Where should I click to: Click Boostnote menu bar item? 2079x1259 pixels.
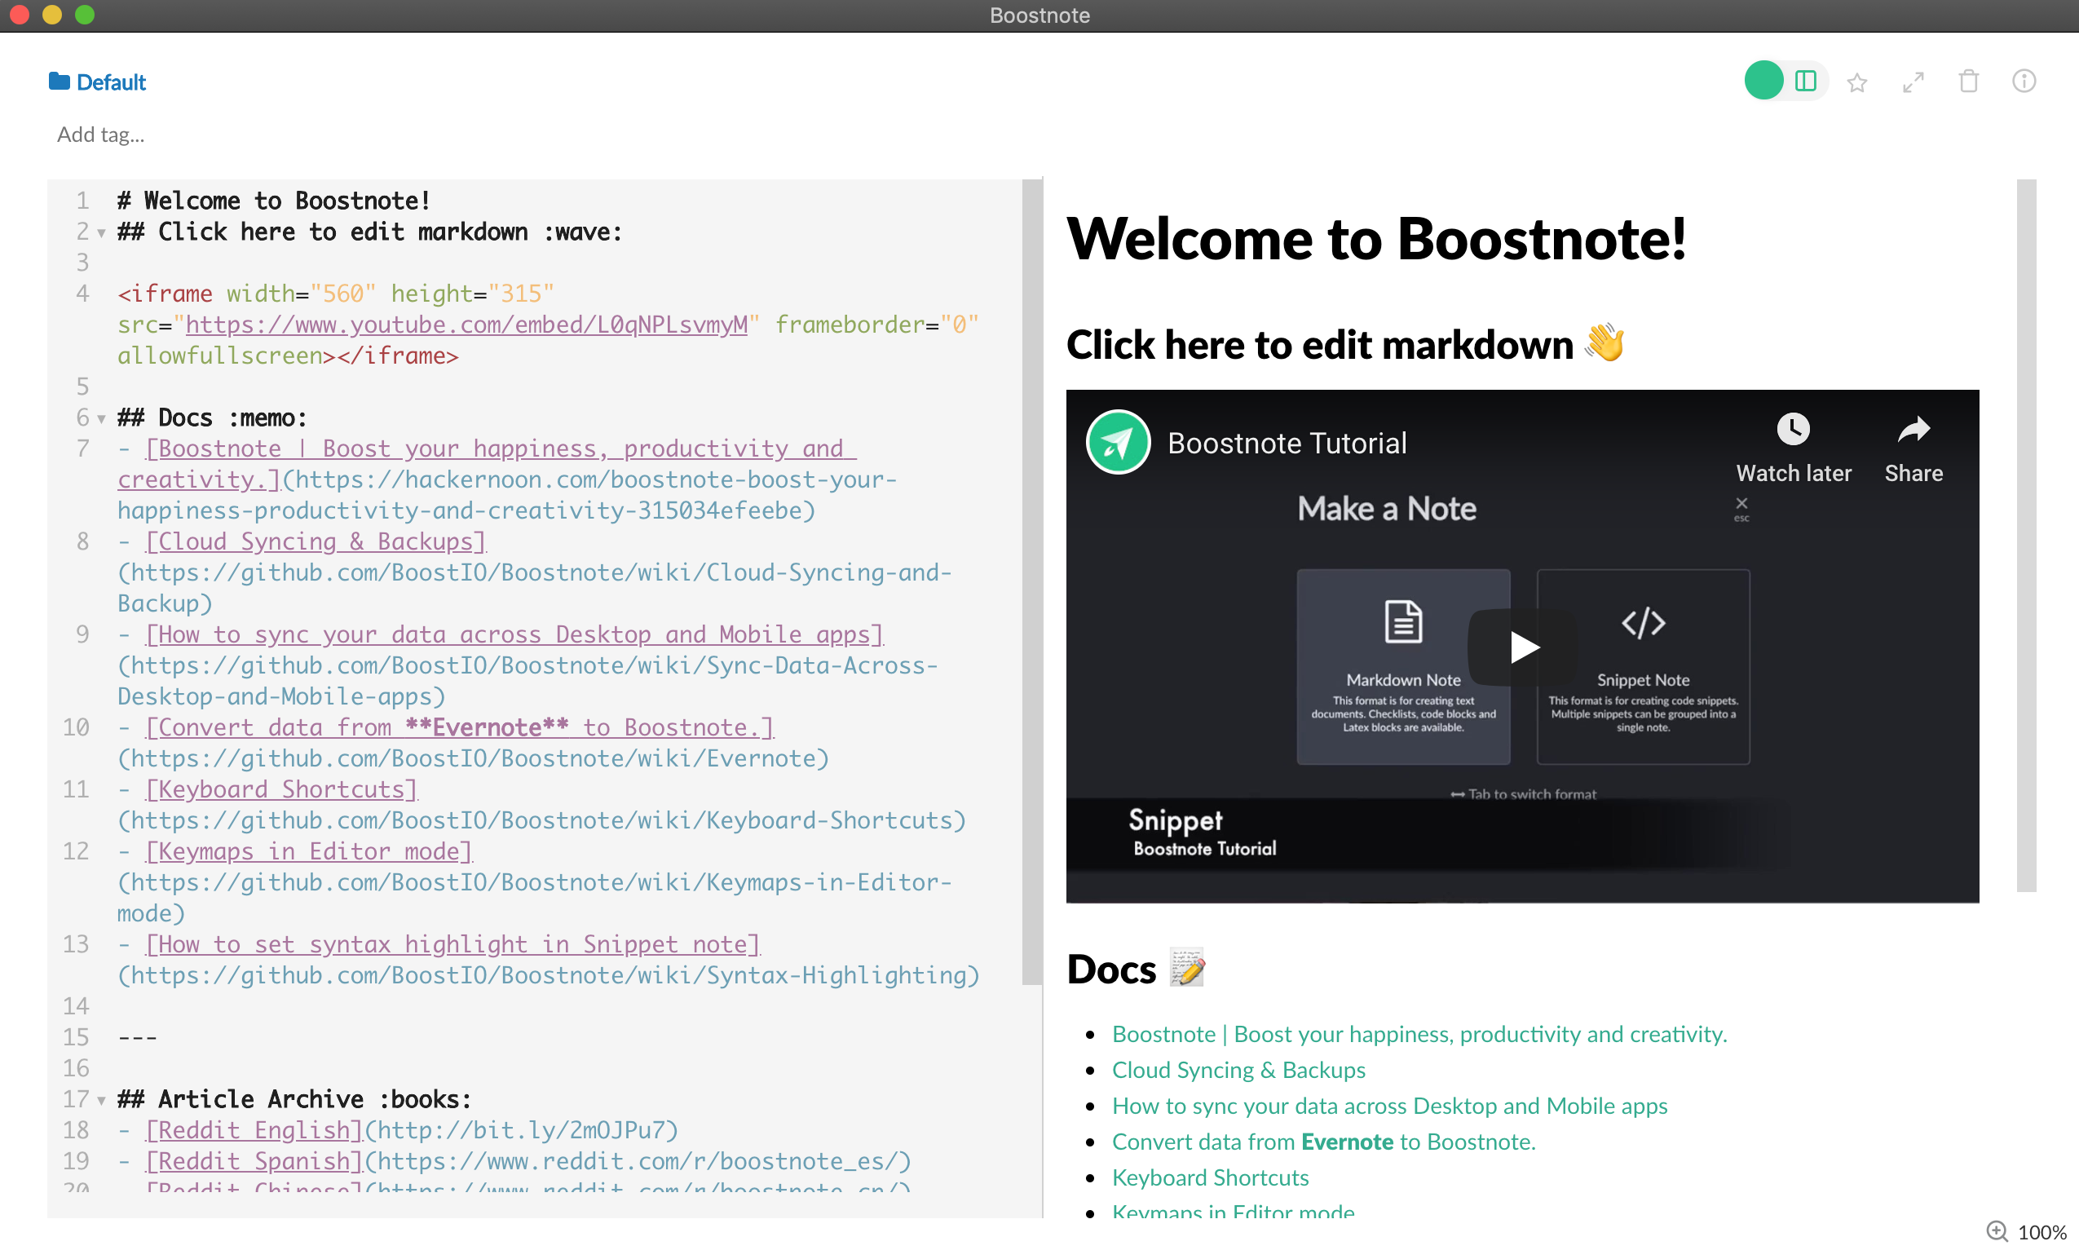(x=1039, y=15)
